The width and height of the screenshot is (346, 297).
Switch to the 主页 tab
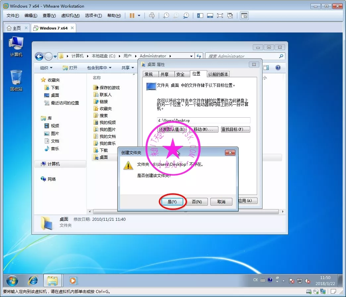pos(14,28)
